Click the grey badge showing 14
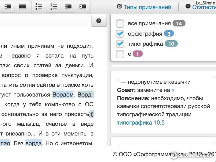The height and width of the screenshot is (162, 216). pos(179,23)
